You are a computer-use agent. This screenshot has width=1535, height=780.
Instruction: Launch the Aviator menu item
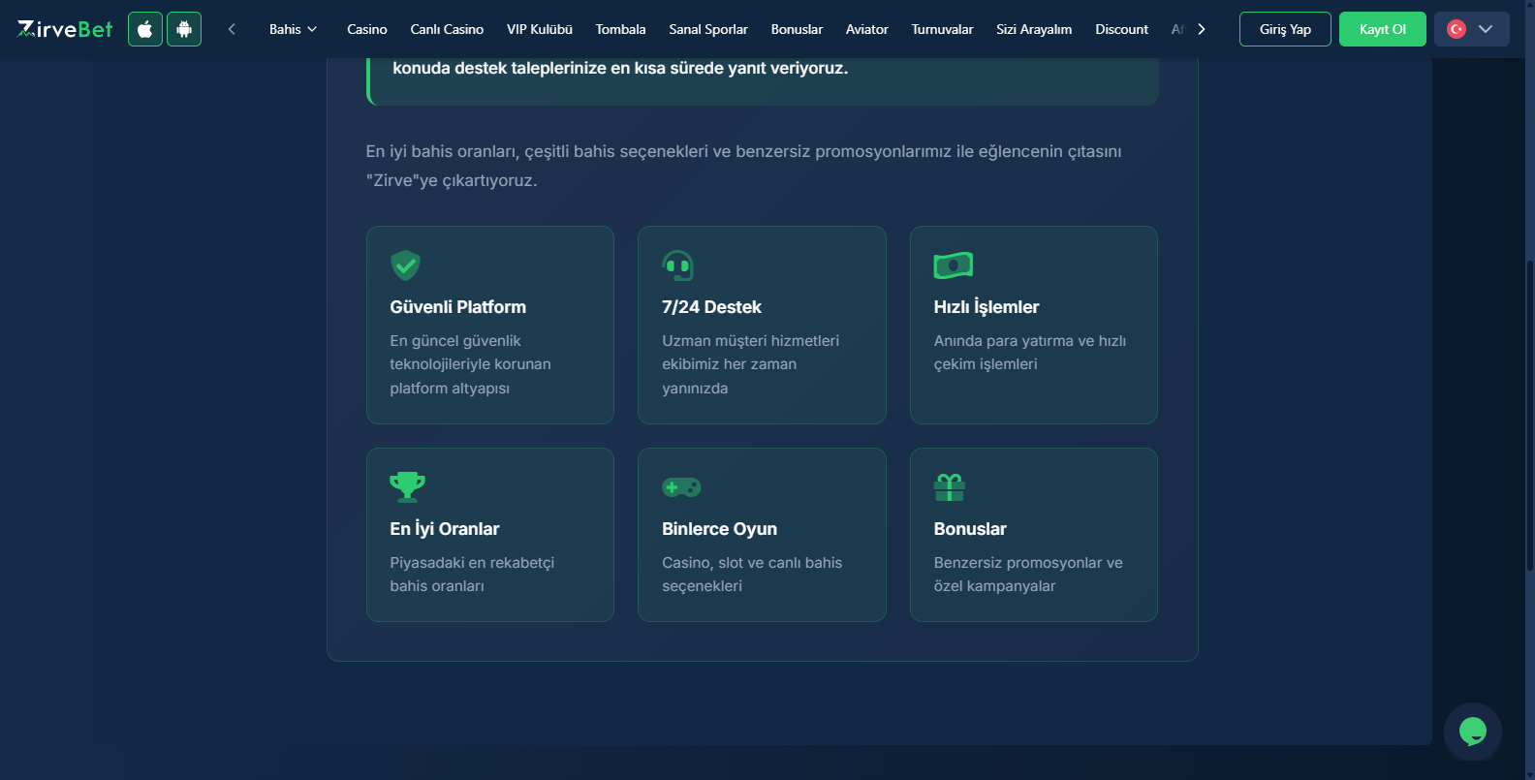867,29
